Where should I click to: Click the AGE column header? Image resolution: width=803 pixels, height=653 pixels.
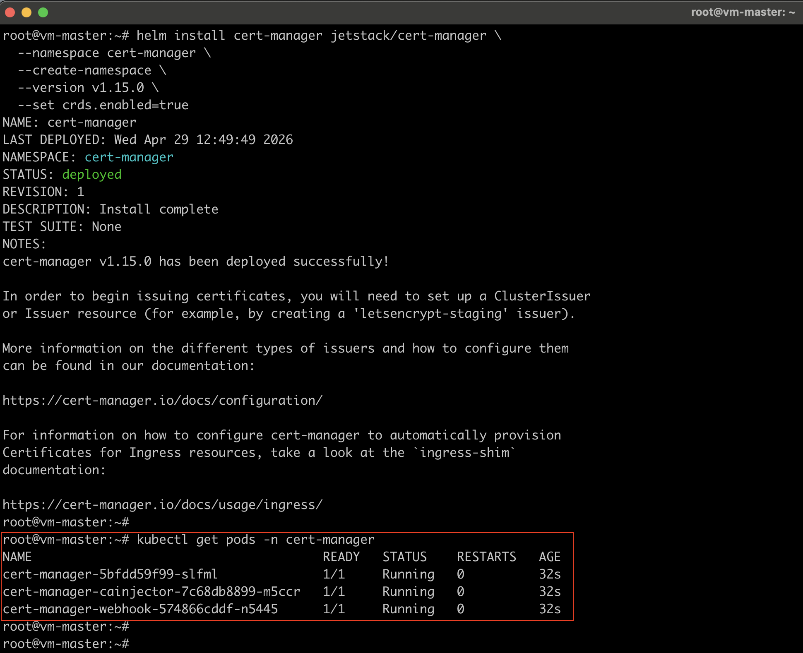click(550, 557)
